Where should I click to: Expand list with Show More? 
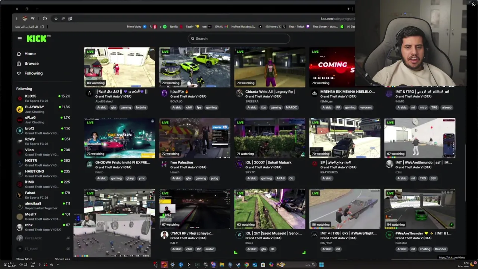(24, 259)
